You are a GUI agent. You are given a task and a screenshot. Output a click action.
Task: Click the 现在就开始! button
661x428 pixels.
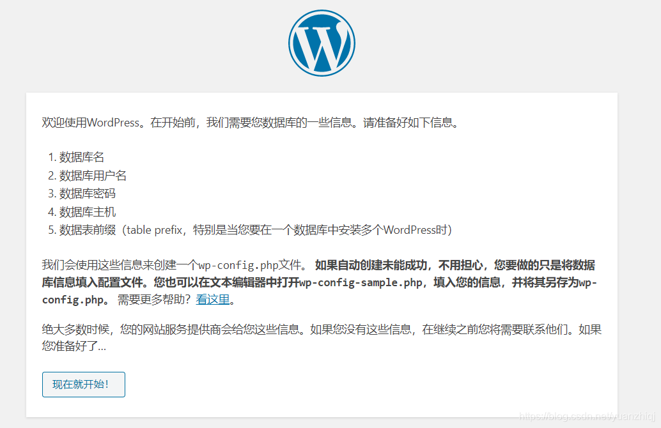point(84,384)
